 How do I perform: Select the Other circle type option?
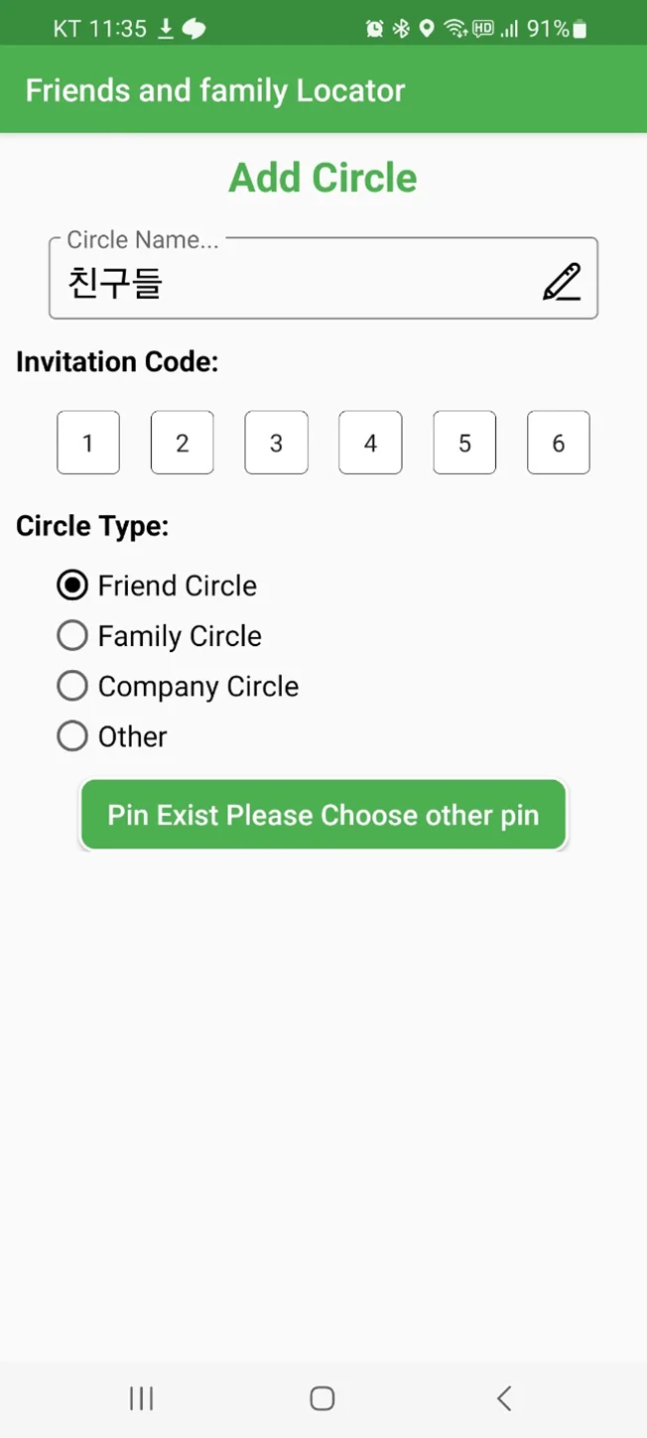[72, 736]
